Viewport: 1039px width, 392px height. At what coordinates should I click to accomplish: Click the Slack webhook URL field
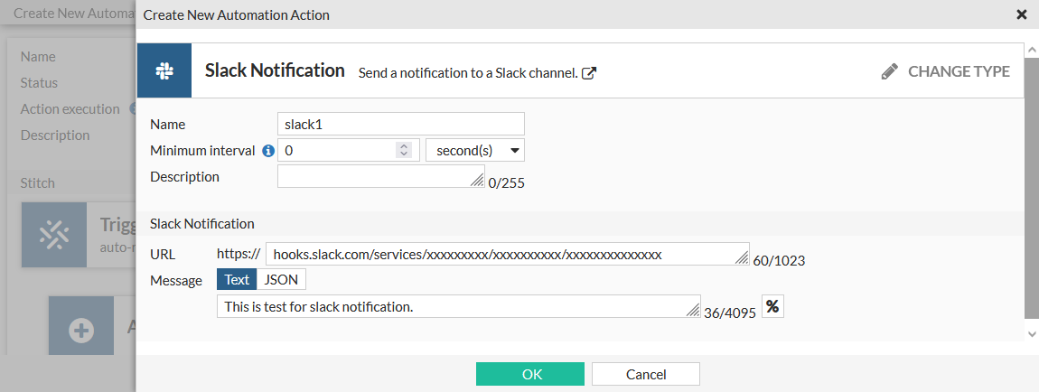tap(506, 255)
